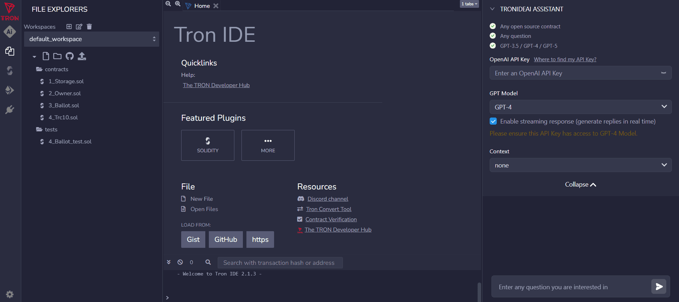The image size is (679, 302).
Task: Open the 1 tabs dropdown
Action: tap(469, 4)
